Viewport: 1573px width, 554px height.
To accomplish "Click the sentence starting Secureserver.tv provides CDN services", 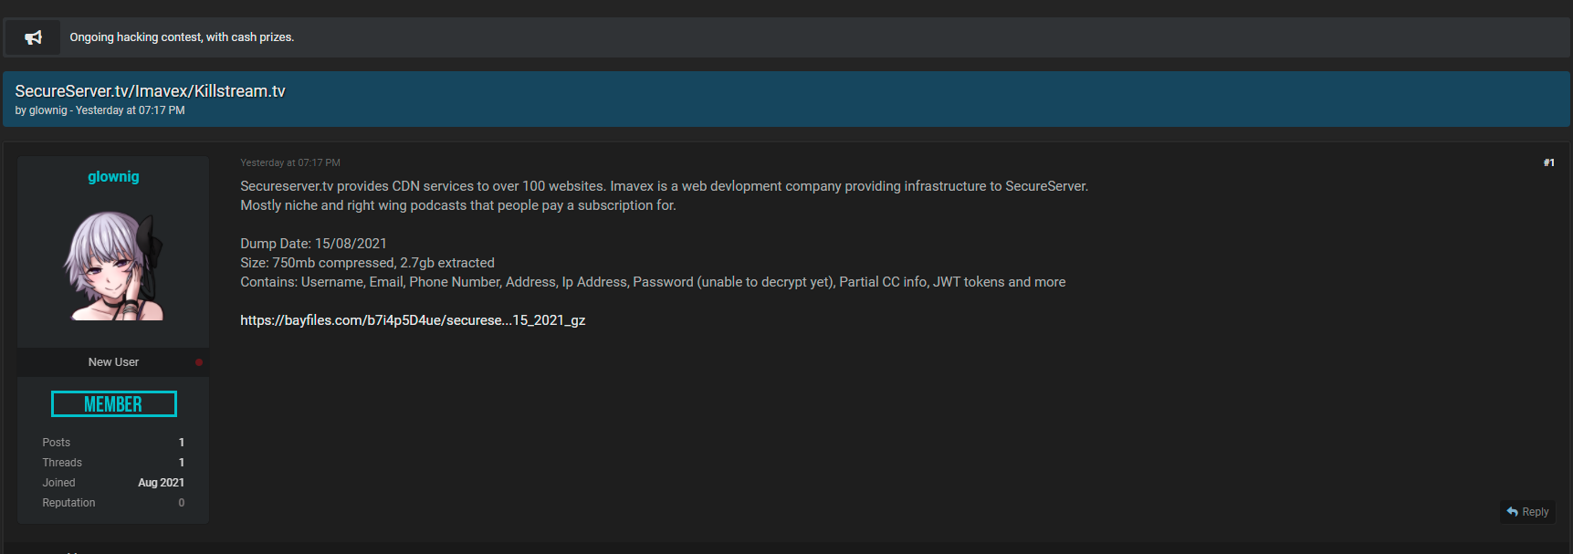I will click(423, 186).
